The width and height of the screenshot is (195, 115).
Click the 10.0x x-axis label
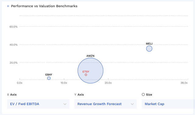[64, 83]
